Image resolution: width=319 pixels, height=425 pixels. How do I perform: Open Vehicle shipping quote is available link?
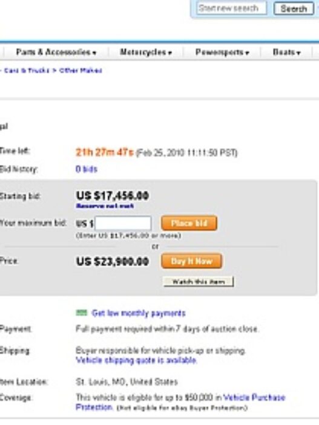(136, 360)
